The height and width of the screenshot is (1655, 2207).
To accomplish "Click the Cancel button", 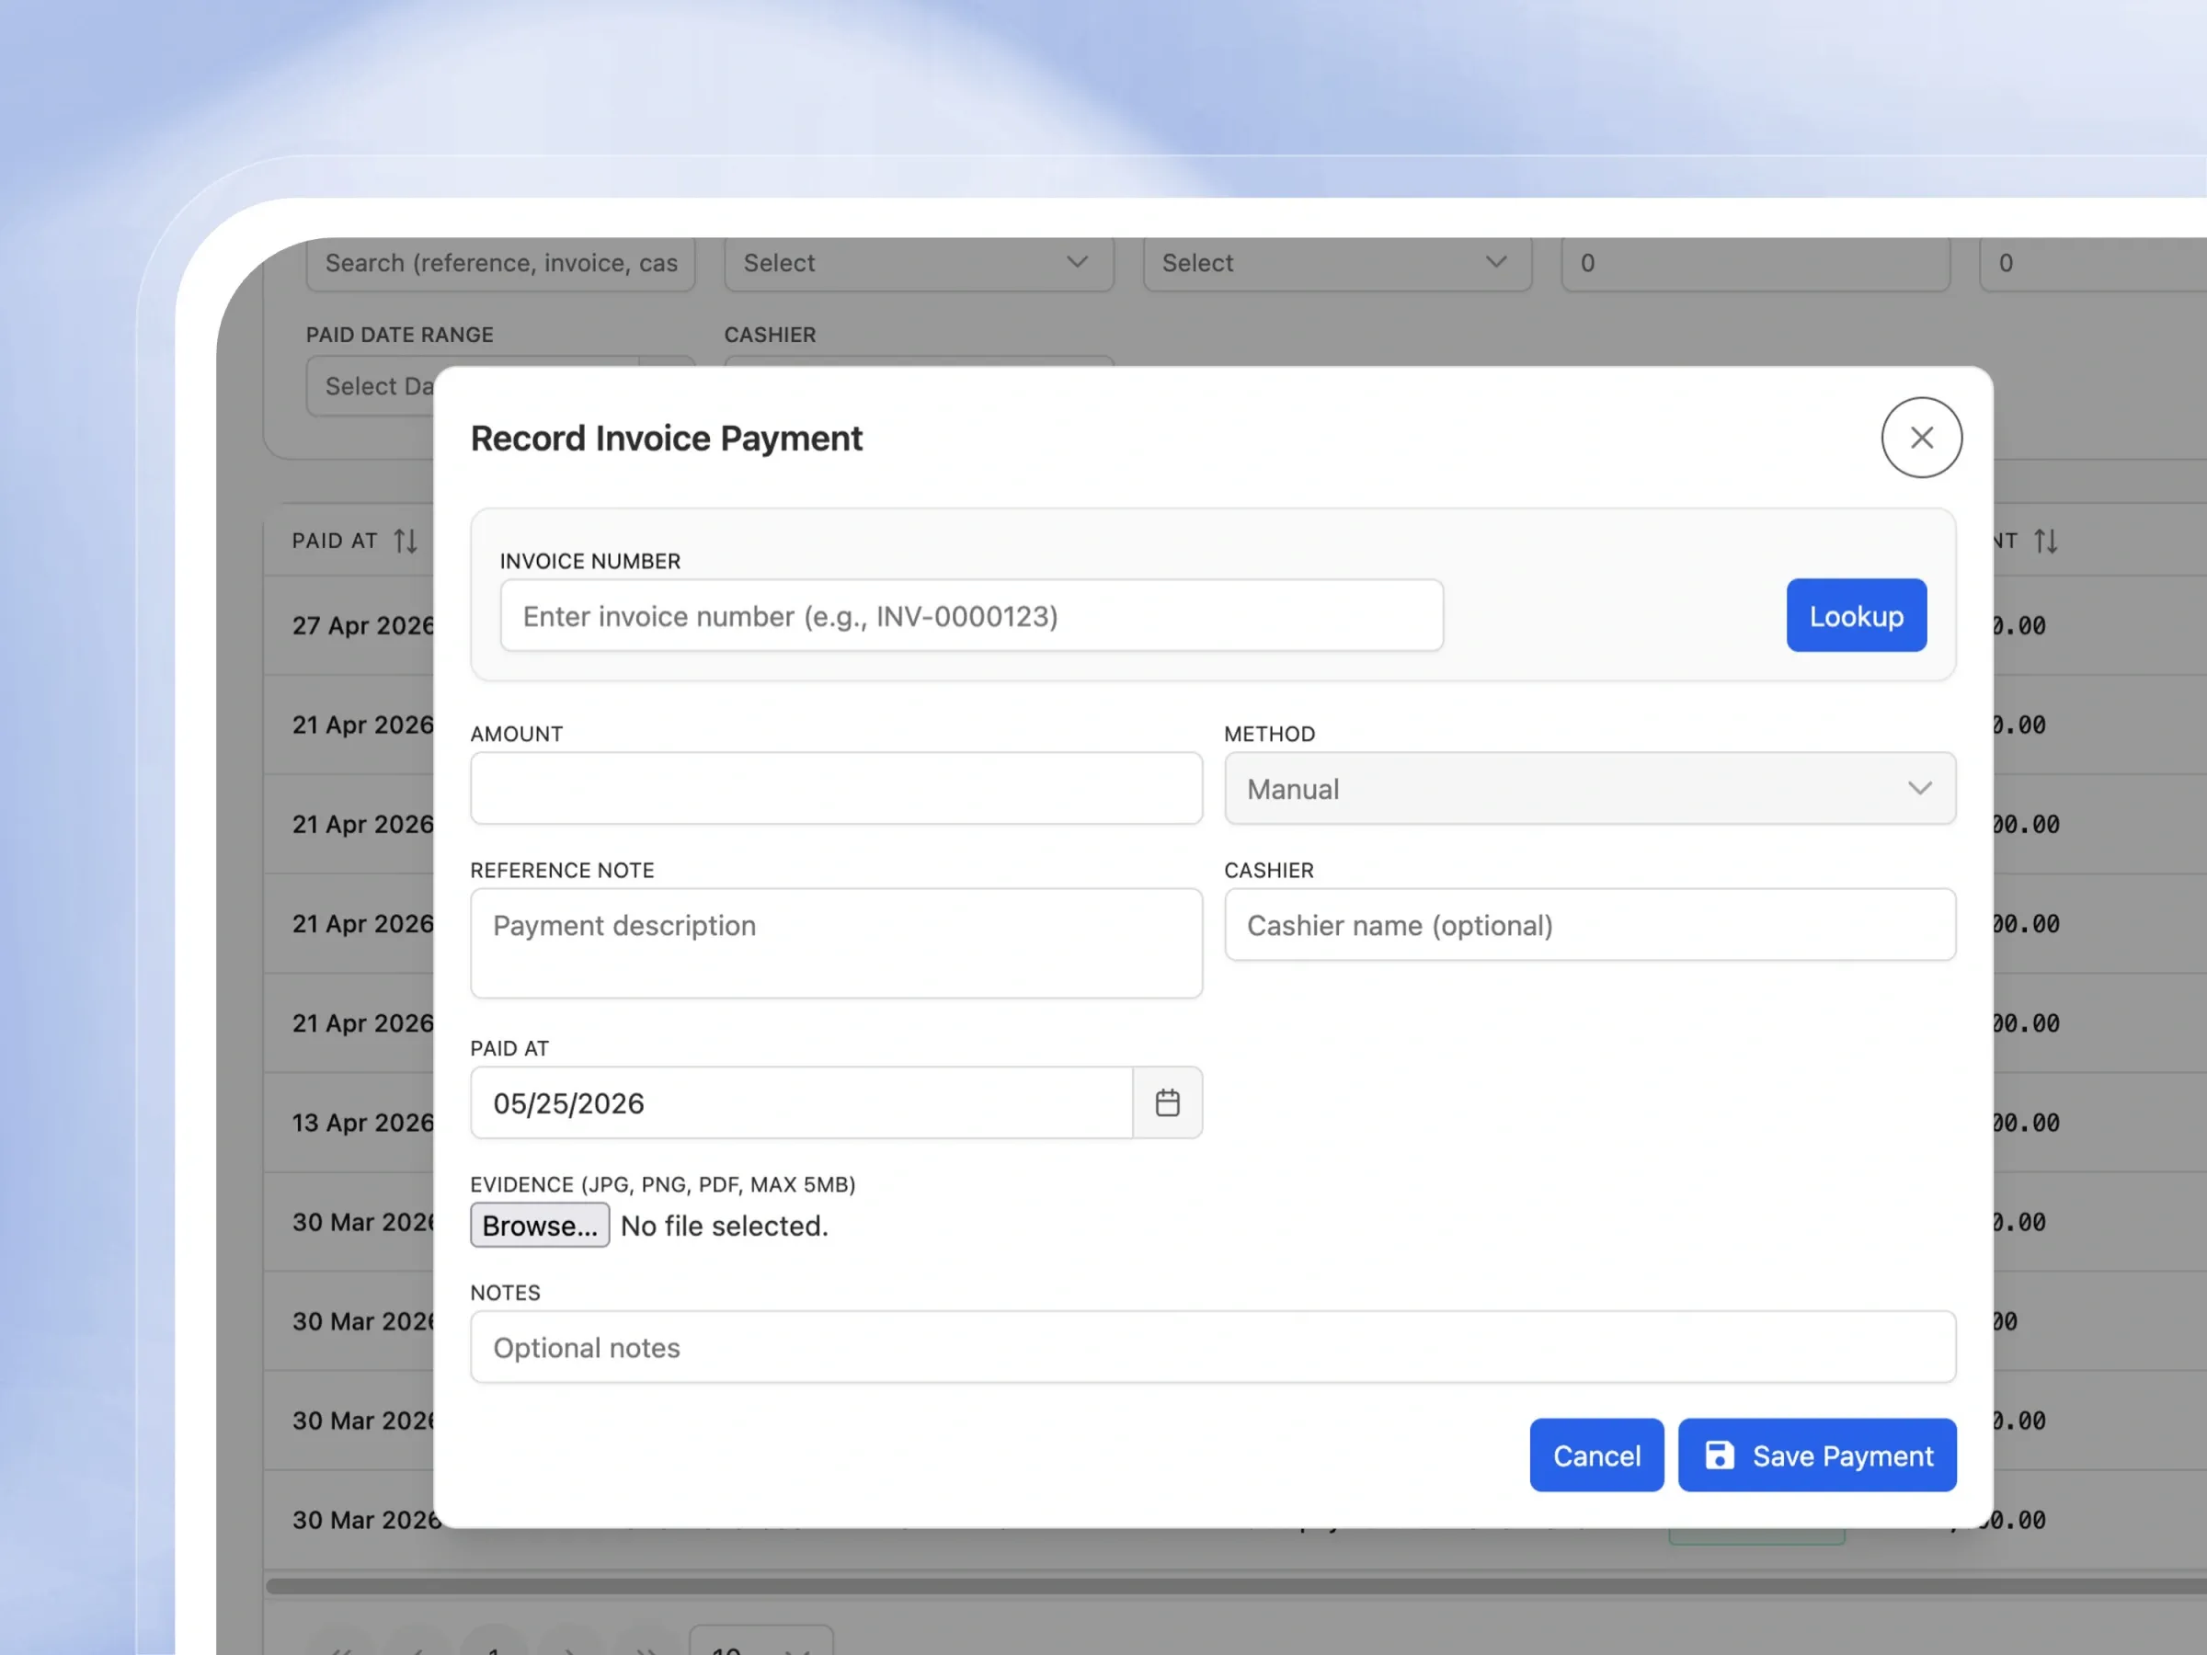I will pyautogui.click(x=1596, y=1455).
